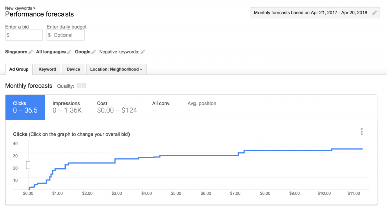Switch to the Device tab
The image size is (387, 212).
[73, 69]
